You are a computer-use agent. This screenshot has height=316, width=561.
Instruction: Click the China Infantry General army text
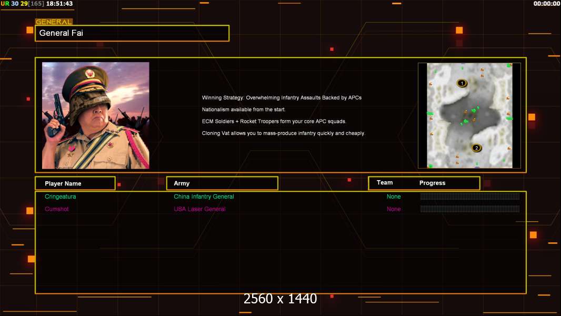coord(204,196)
